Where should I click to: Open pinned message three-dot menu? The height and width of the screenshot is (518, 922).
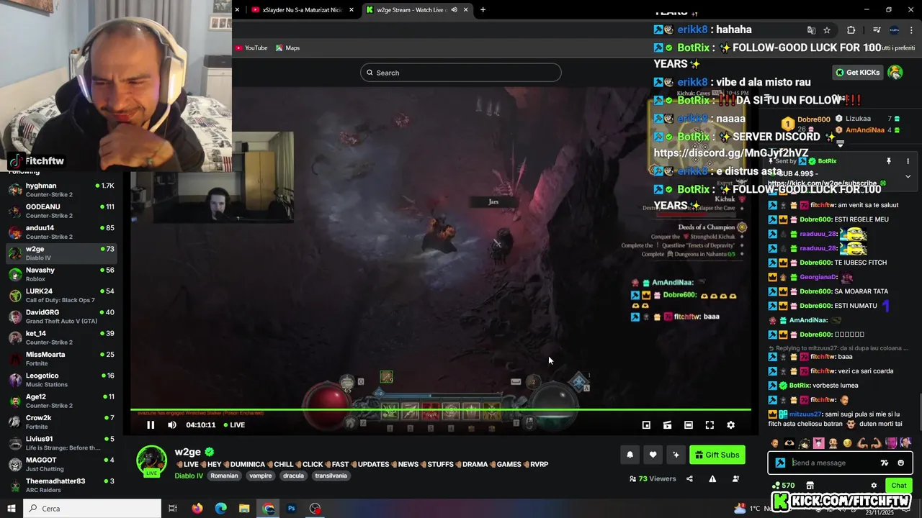(908, 161)
